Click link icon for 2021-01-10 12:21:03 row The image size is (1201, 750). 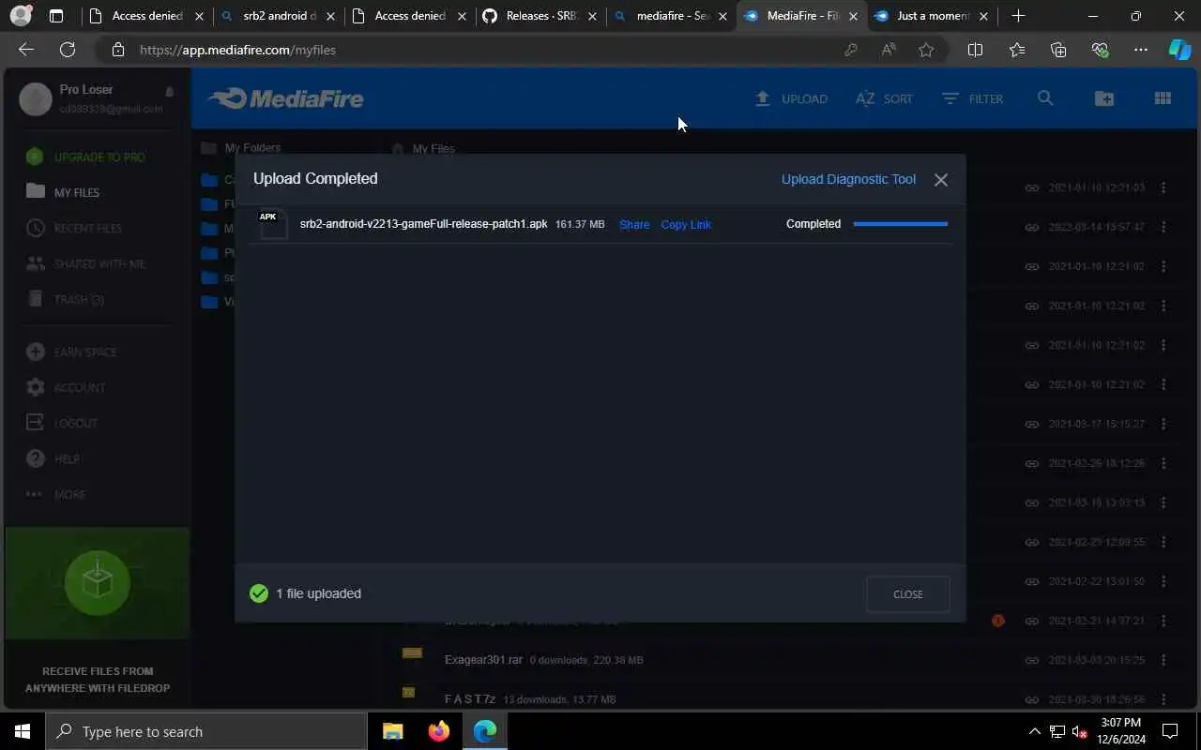point(1031,187)
